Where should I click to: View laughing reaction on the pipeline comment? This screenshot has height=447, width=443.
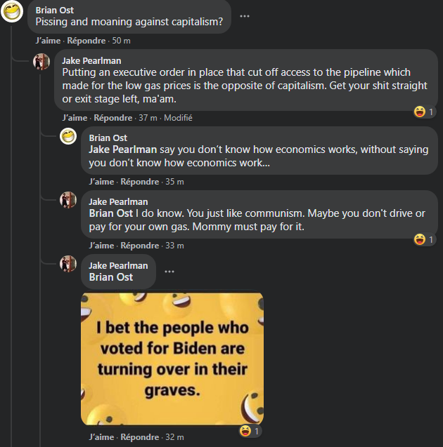pyautogui.click(x=424, y=112)
